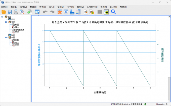Collapse the root 输出 tree node
This screenshot has height=106, width=171.
click(2, 17)
